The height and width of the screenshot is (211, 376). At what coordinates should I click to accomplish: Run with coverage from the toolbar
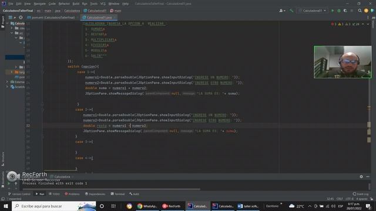(345, 11)
